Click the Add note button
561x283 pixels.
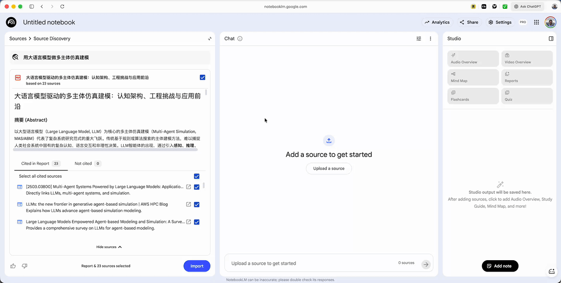point(500,266)
